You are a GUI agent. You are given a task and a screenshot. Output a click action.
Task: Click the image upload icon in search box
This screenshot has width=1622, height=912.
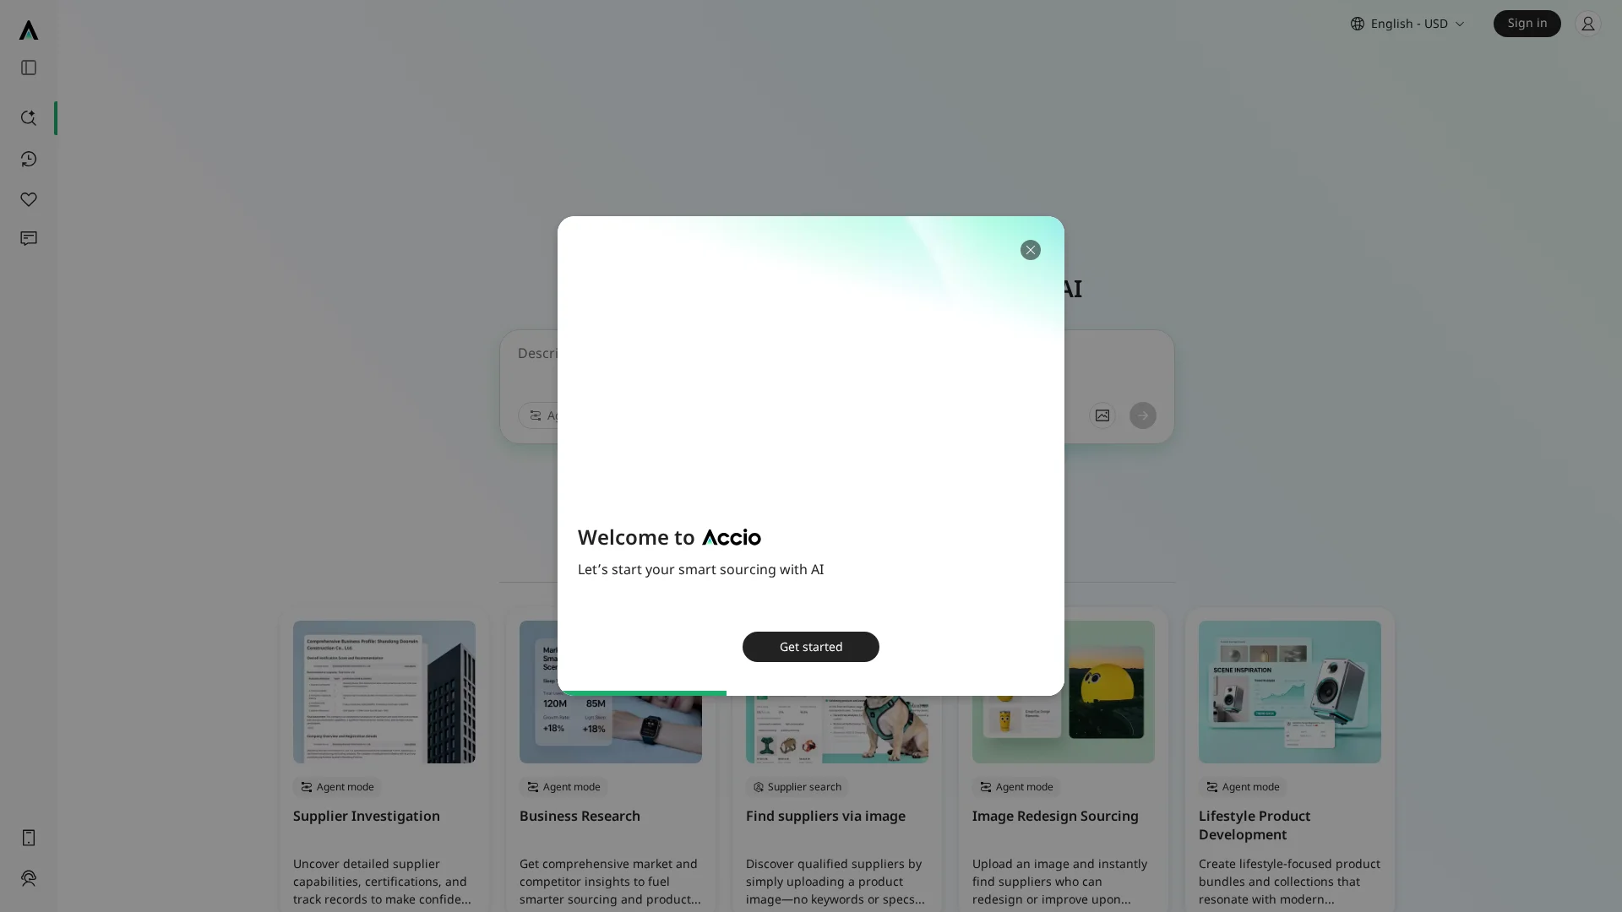1102,415
